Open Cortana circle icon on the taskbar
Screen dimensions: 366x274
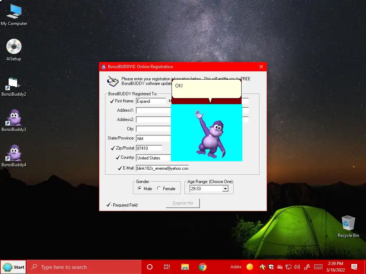[x=150, y=267]
